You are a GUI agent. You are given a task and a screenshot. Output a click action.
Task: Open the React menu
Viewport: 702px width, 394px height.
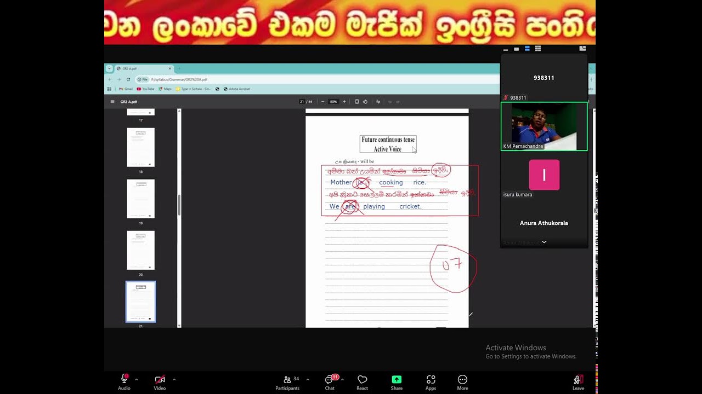tap(362, 382)
